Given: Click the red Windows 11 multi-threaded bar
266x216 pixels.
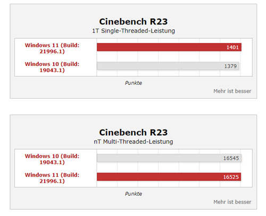Looking at the screenshot, I should click(169, 177).
